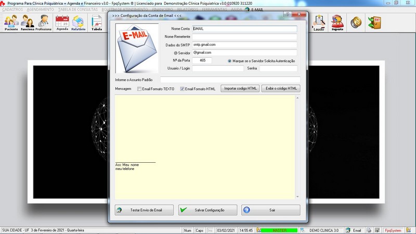
Task: Open the FINANCEIRO menu
Action: coord(162,9)
